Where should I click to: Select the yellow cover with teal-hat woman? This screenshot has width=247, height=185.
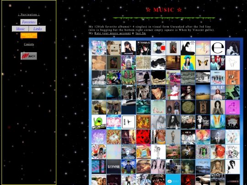click(x=188, y=63)
